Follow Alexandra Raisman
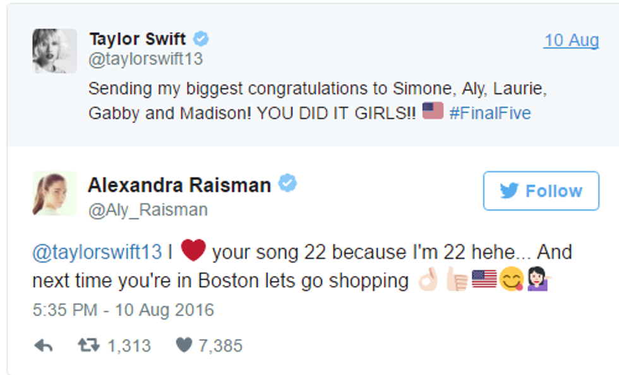The image size is (619, 375). [541, 191]
